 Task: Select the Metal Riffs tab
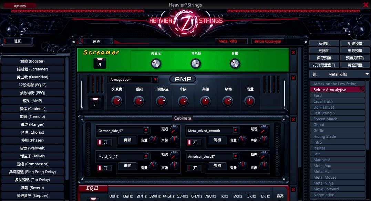231,41
